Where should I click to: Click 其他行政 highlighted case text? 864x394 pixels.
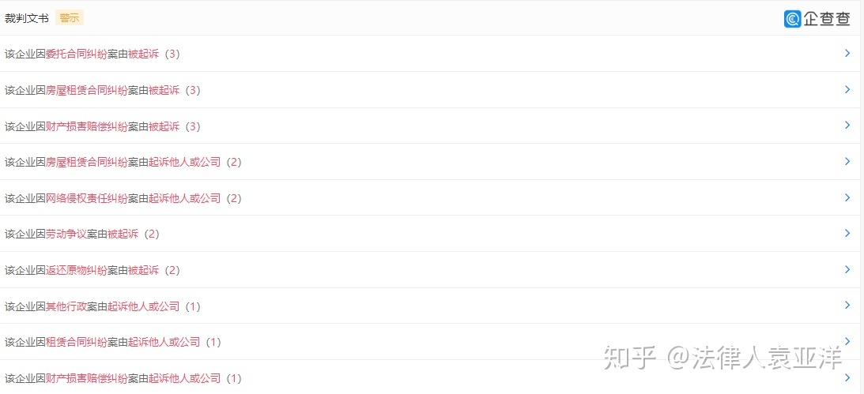(66, 306)
